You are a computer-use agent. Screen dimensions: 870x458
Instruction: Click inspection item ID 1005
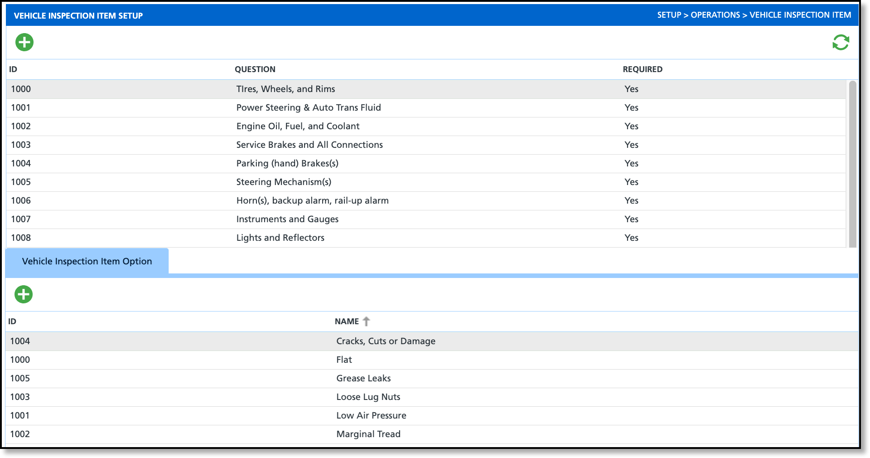21,182
